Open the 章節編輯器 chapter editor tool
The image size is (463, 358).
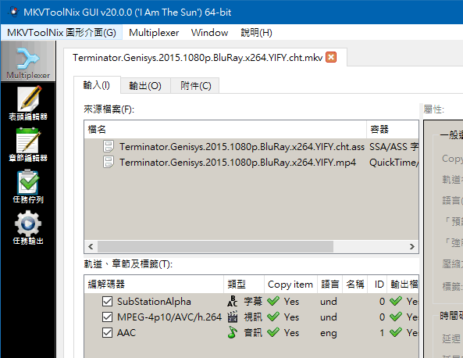28,145
